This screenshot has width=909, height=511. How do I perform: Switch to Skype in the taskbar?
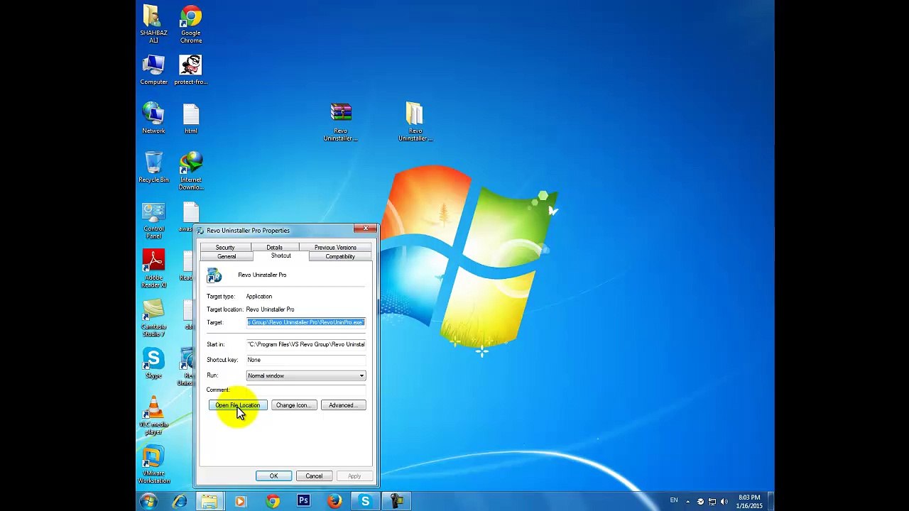pos(365,502)
